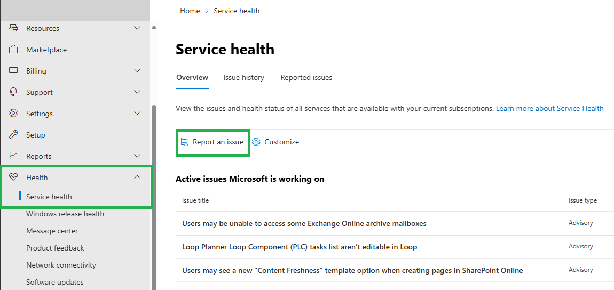
Task: Click Service health breadcrumb
Action: tap(237, 11)
